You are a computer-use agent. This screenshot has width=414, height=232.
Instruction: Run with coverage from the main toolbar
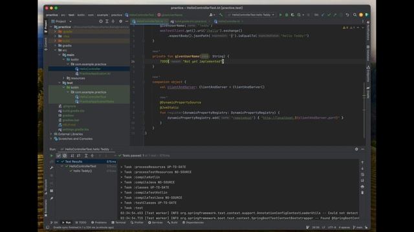click(292, 15)
